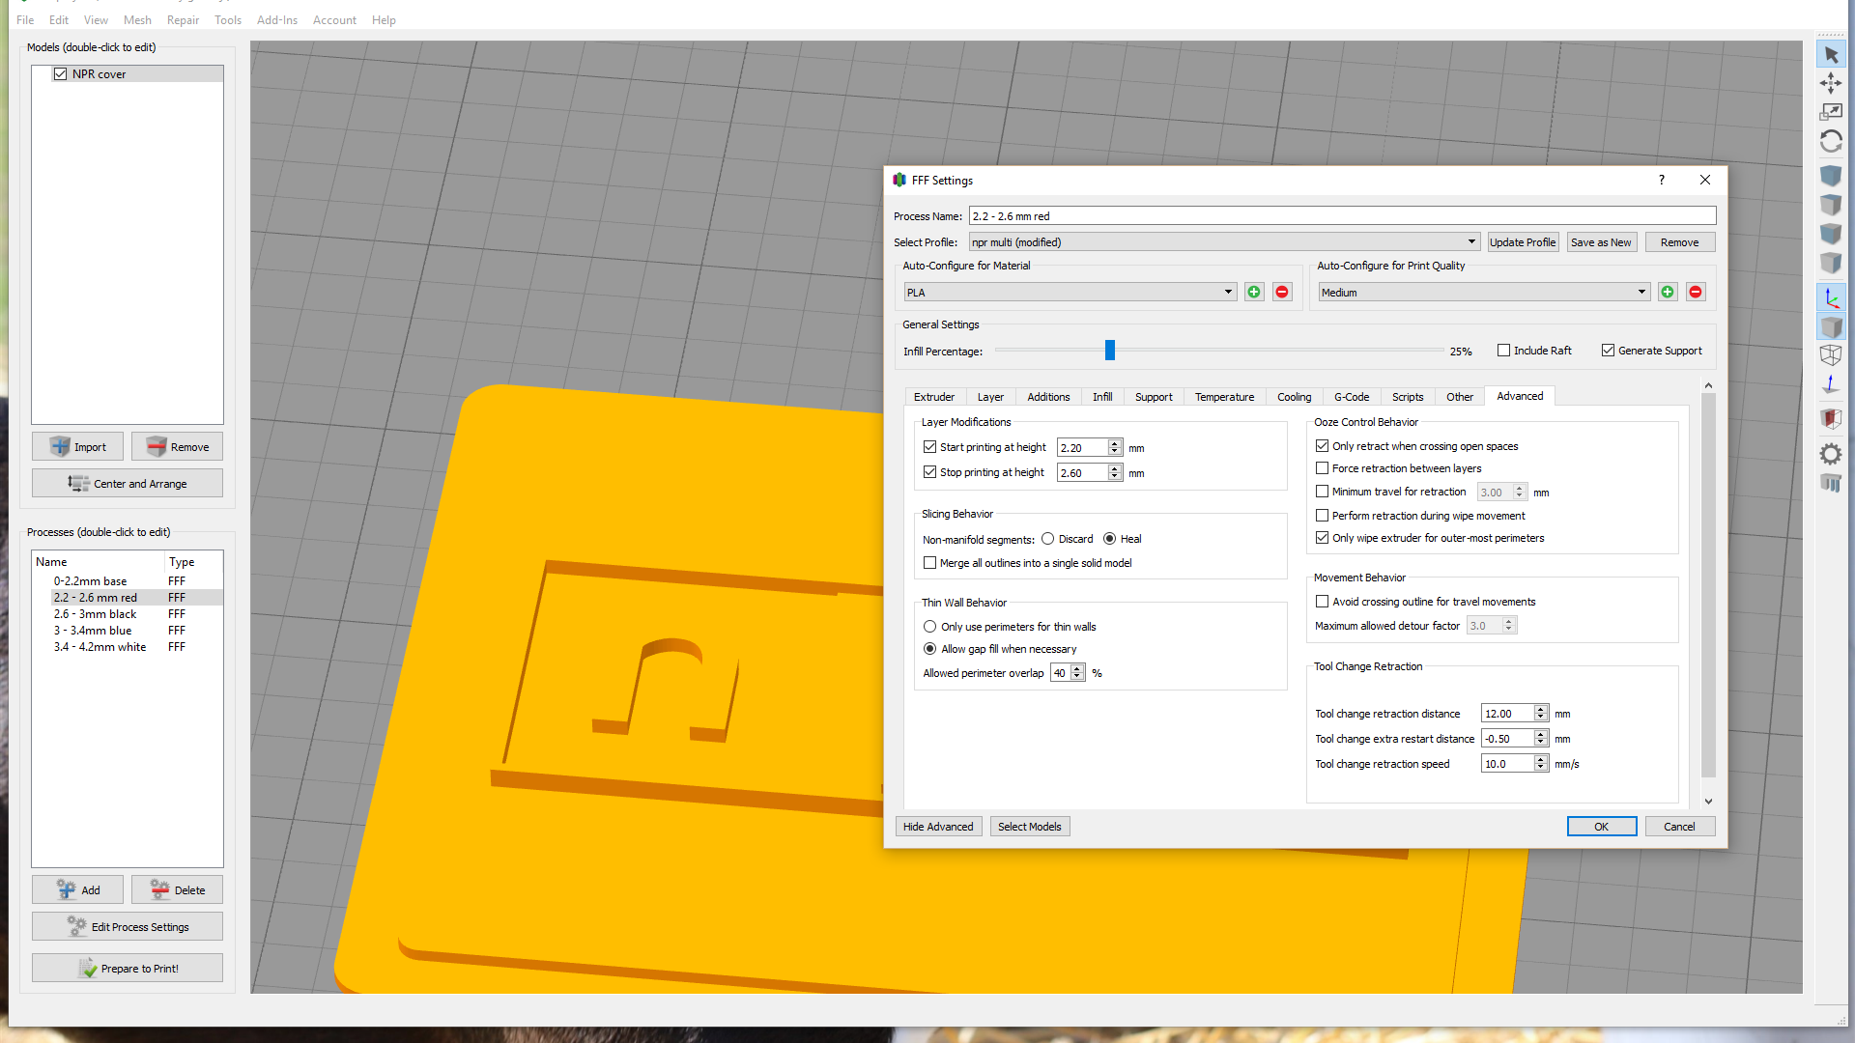This screenshot has width=1855, height=1043.
Task: Switch to the Temperature tab
Action: (1224, 396)
